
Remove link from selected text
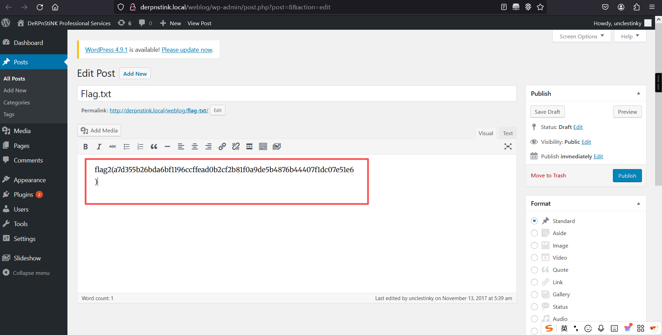coord(236,147)
